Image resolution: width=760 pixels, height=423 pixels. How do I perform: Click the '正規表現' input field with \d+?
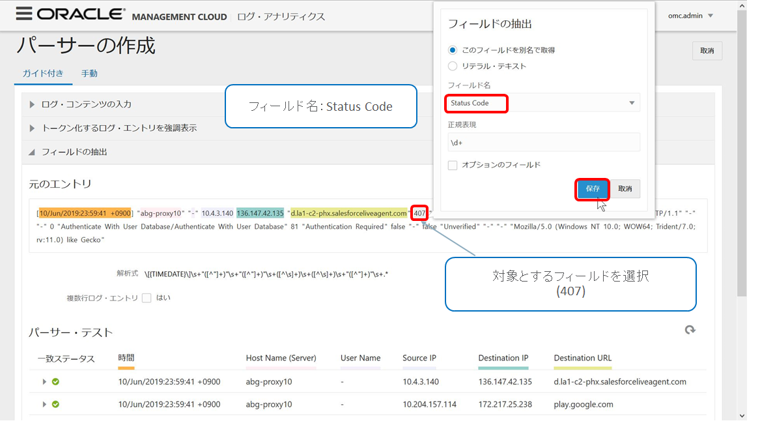click(x=543, y=143)
